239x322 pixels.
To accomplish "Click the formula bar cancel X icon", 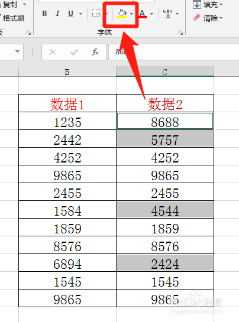I will pyautogui.click(x=53, y=52).
